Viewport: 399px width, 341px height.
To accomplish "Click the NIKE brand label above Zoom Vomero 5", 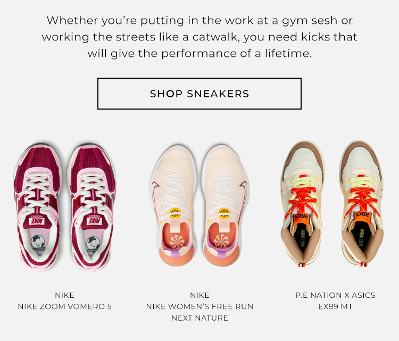I will coord(64,295).
